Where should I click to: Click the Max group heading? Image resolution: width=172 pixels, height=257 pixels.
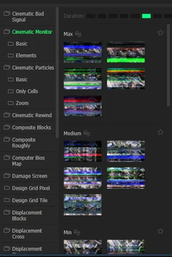coord(68,34)
